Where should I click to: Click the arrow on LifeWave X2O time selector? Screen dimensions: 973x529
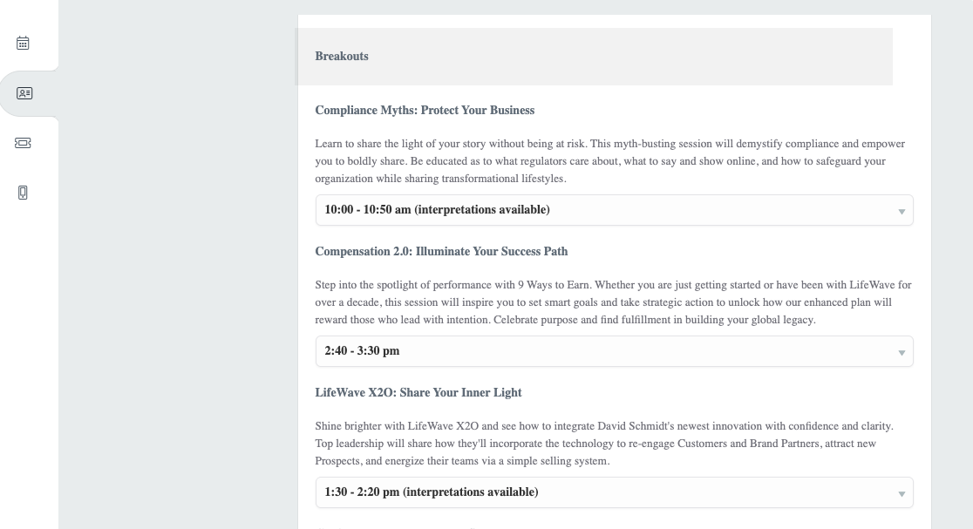click(x=902, y=493)
